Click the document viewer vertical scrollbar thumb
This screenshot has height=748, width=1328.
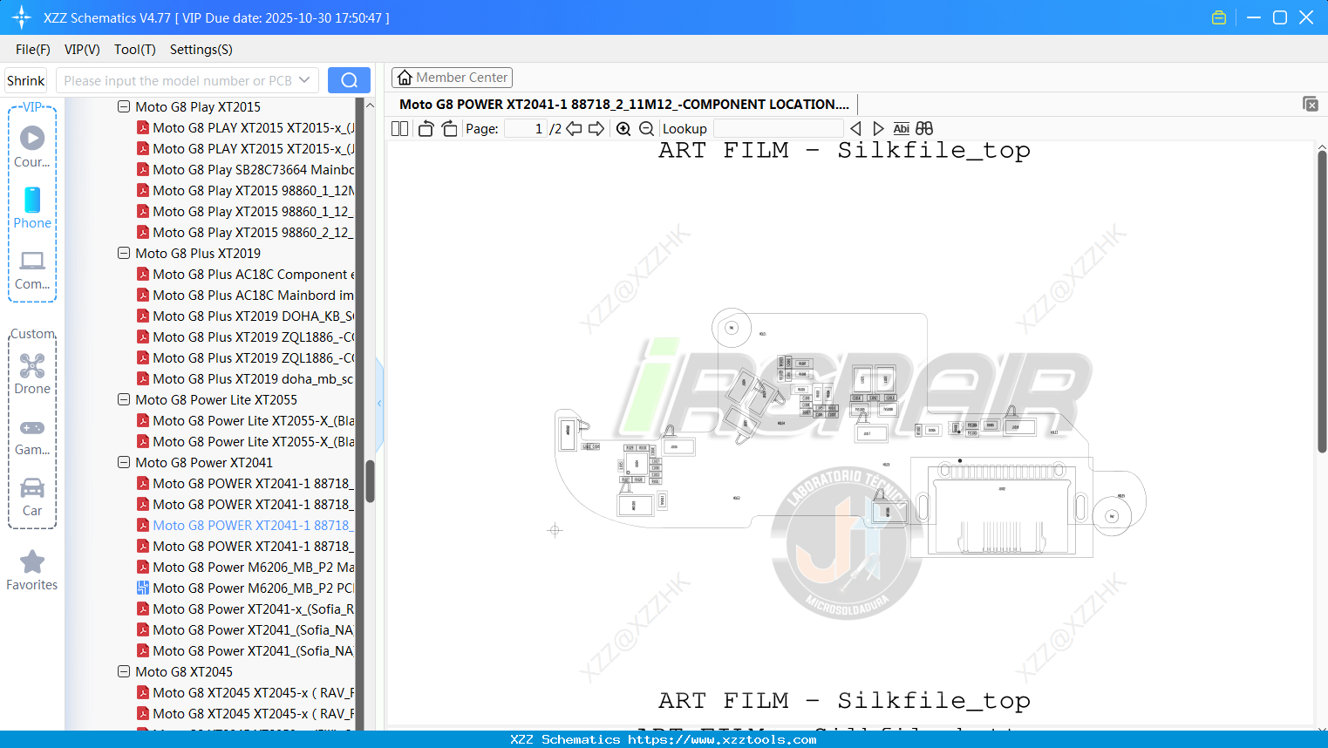pyautogui.click(x=1322, y=302)
